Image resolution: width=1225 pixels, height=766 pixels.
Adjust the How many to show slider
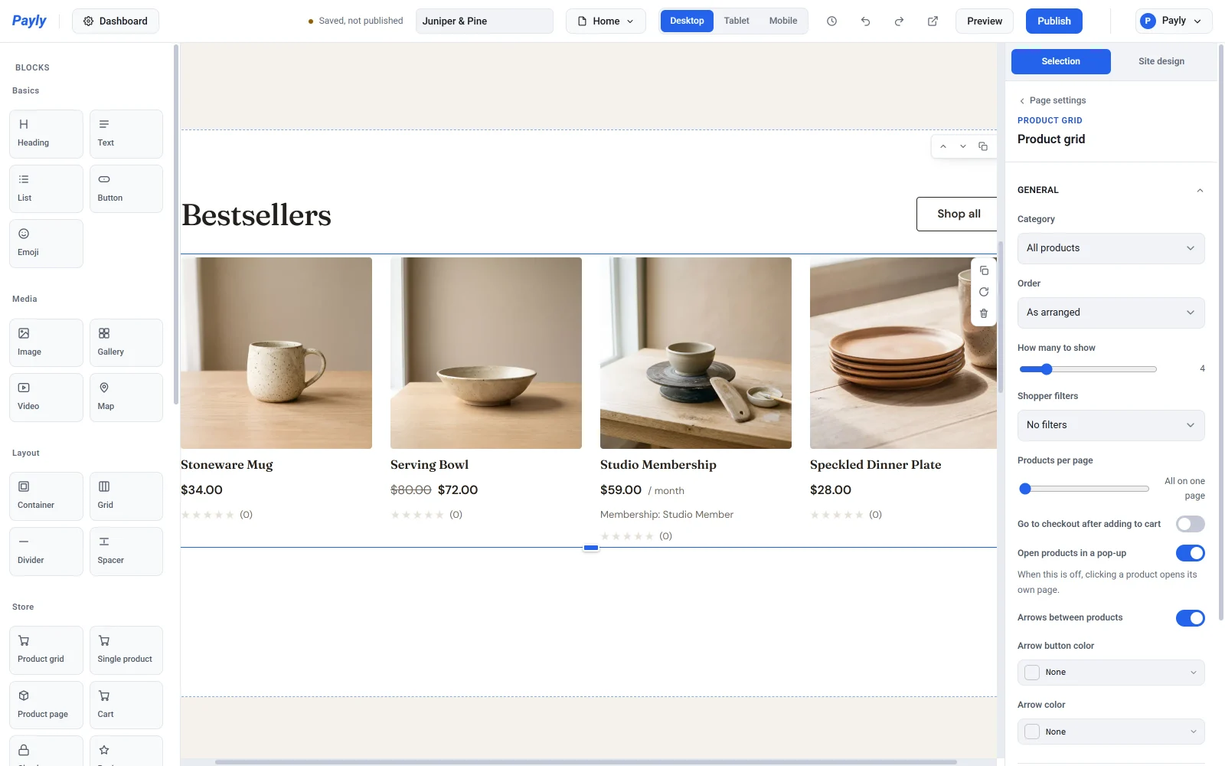click(x=1088, y=369)
